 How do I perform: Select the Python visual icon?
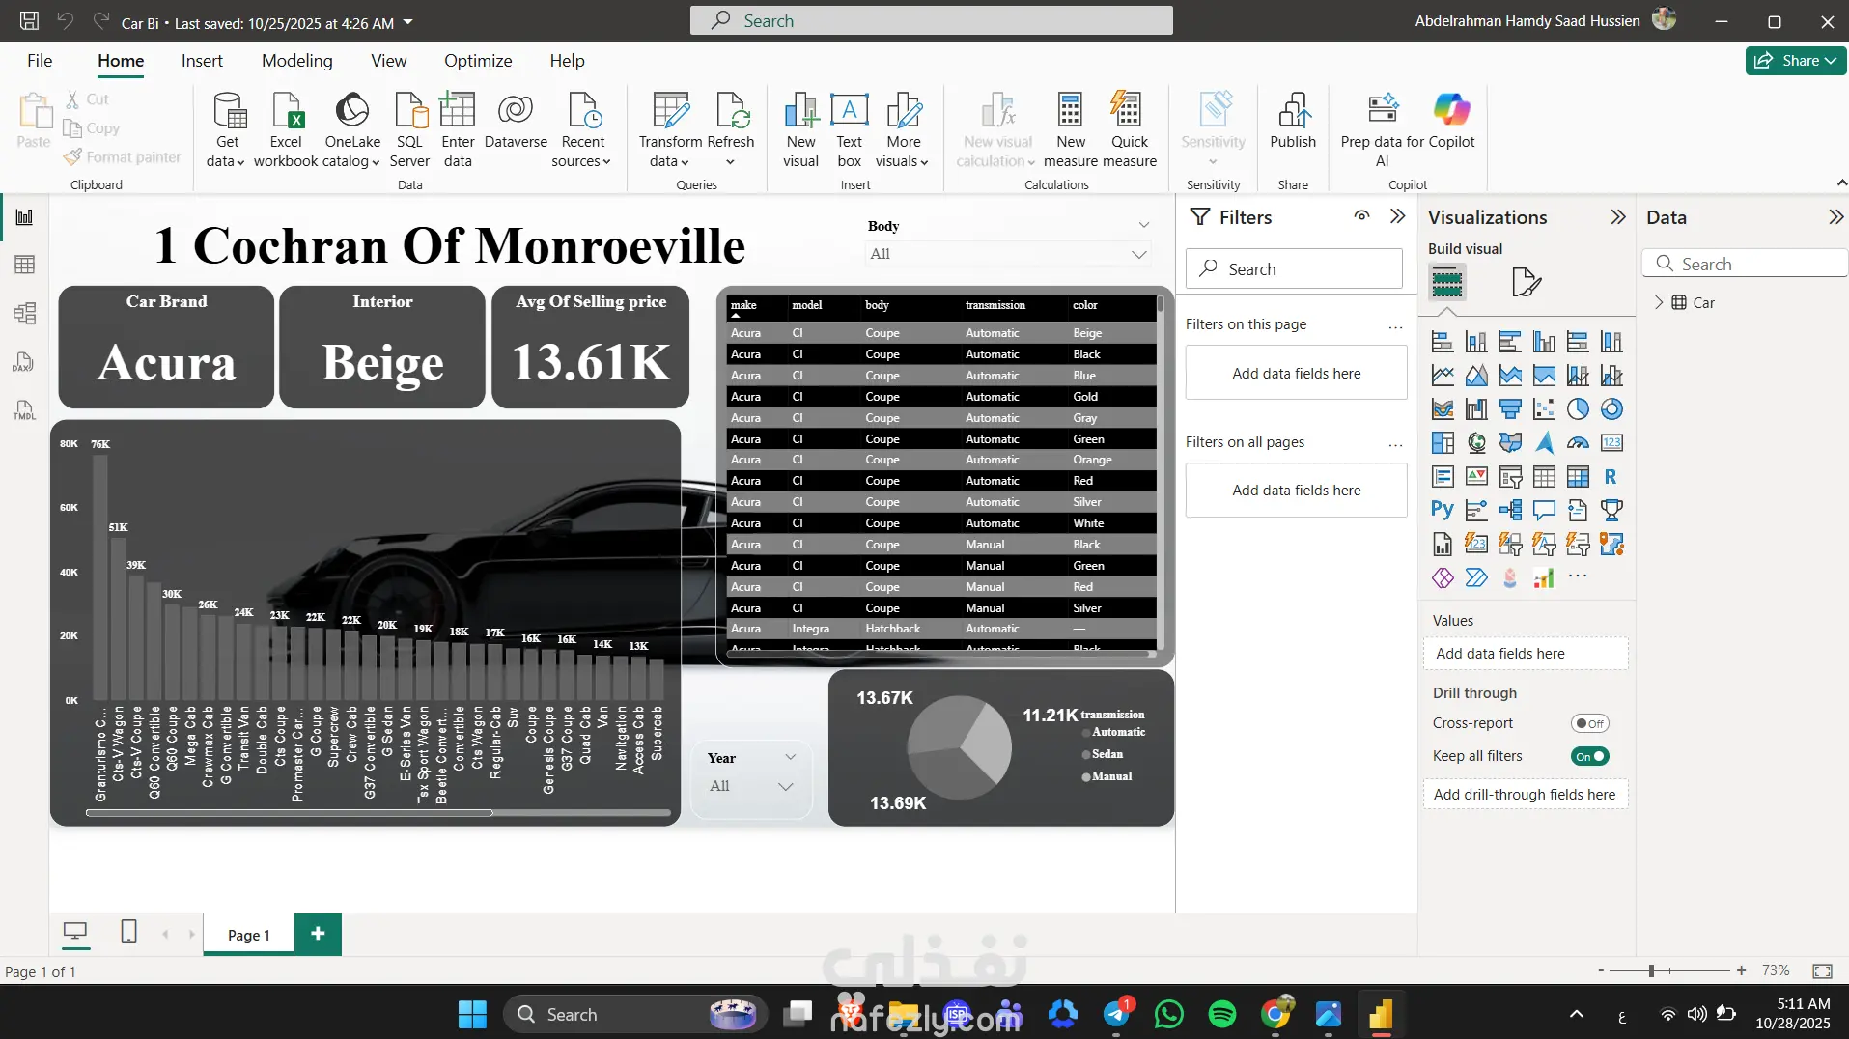1442,510
